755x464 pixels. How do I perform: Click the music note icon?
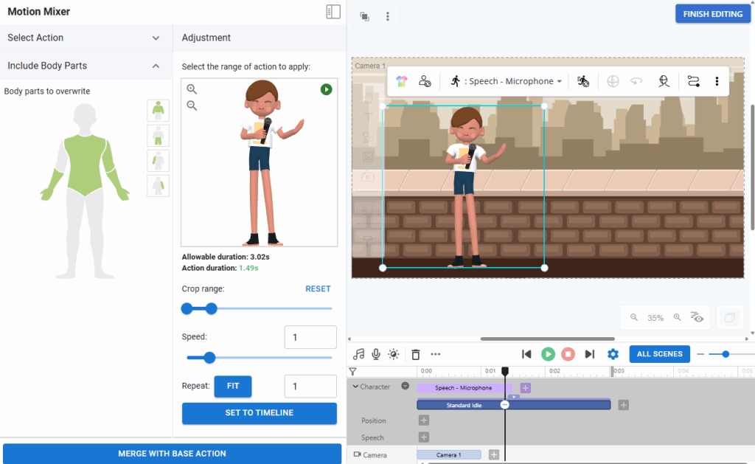pyautogui.click(x=359, y=354)
